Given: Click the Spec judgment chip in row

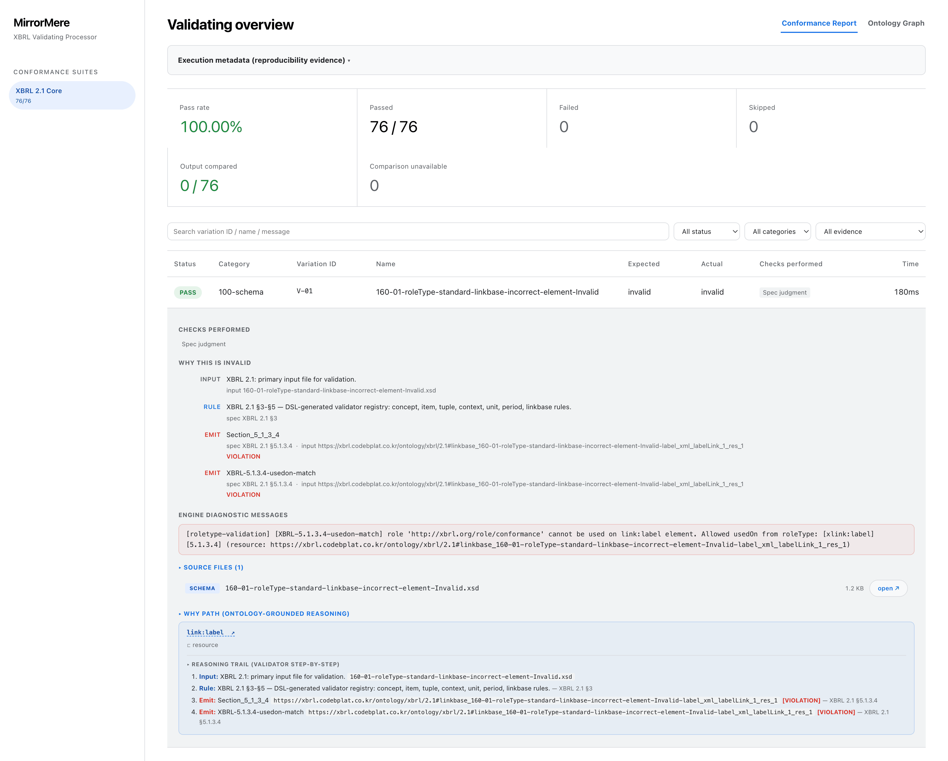Looking at the screenshot, I should point(784,292).
